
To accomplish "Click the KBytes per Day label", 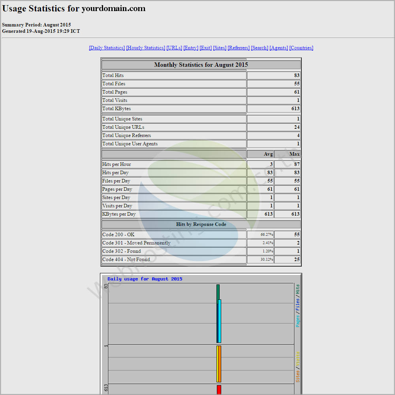I will coord(119,214).
